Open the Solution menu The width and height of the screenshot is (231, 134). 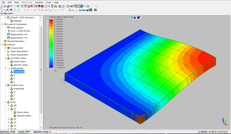(x=39, y=2)
